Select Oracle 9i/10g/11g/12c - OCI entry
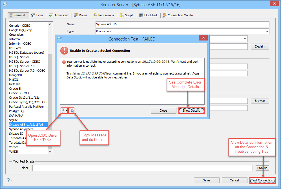Image resolution: width=281 pixels, height=189 pixels. coord(28,102)
